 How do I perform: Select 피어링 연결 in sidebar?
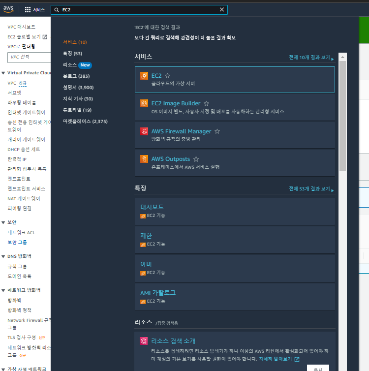[x=19, y=209]
